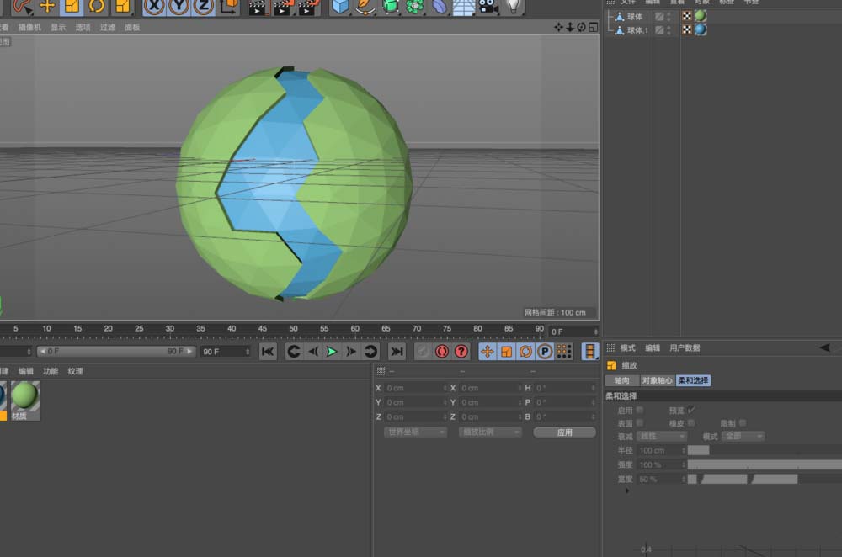Image resolution: width=842 pixels, height=557 pixels.
Task: Open the viewport 面板 menu
Action: click(x=132, y=28)
